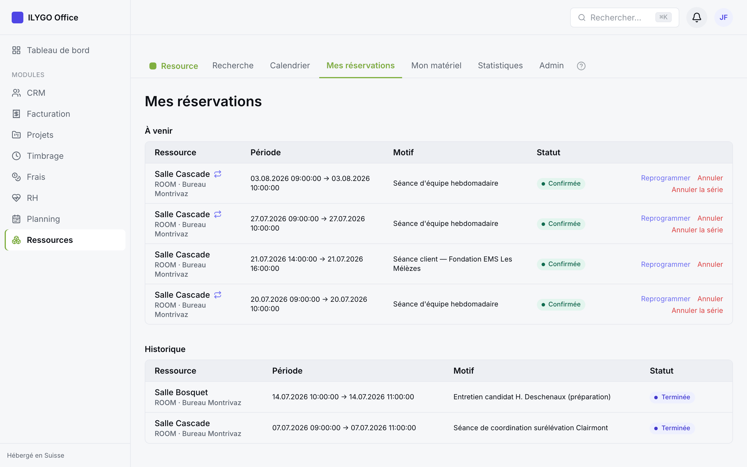Image resolution: width=747 pixels, height=467 pixels.
Task: Open the CRM module
Action: pos(65,93)
